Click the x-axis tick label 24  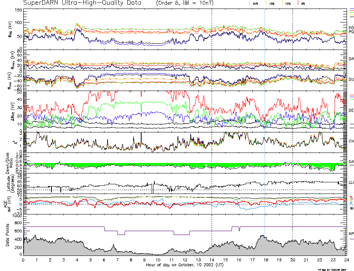tap(346, 260)
